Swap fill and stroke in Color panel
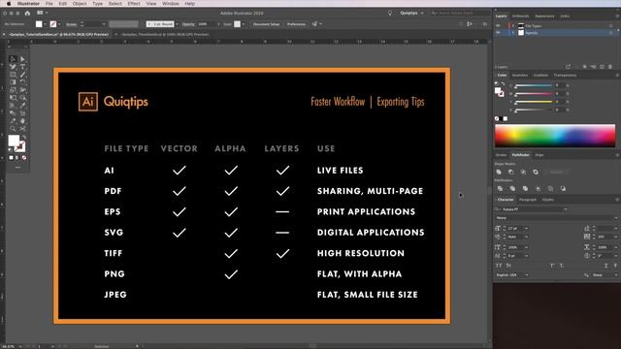 click(x=503, y=84)
